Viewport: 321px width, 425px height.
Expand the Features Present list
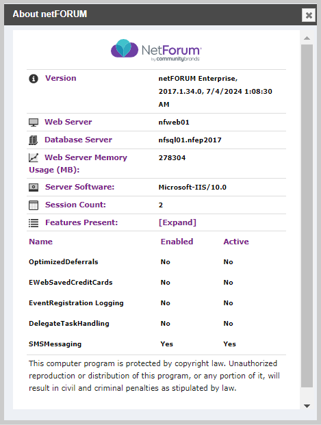177,222
